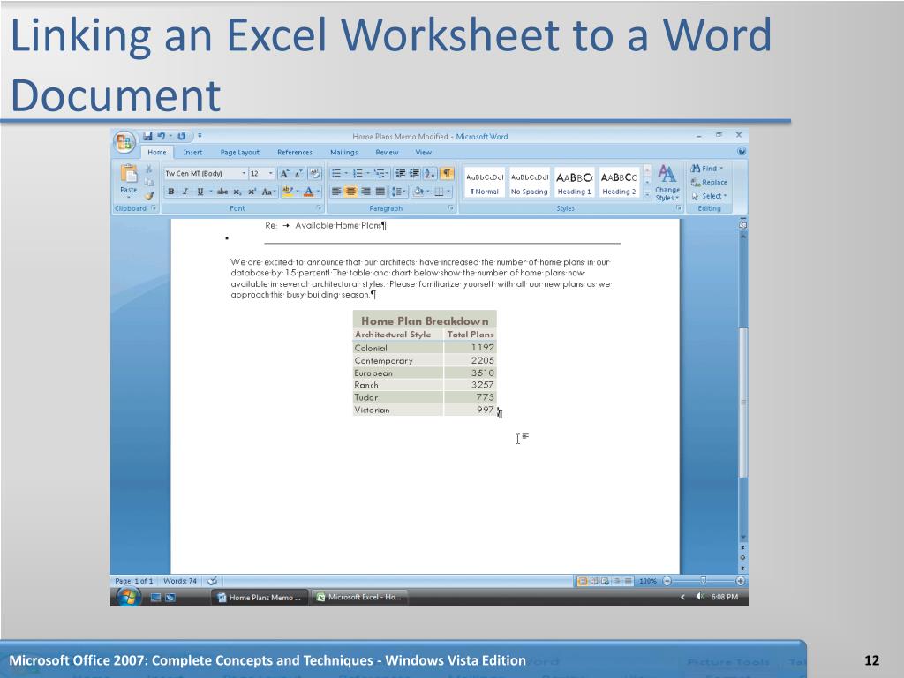
Task: Apply the No Spacing style
Action: pyautogui.click(x=530, y=183)
